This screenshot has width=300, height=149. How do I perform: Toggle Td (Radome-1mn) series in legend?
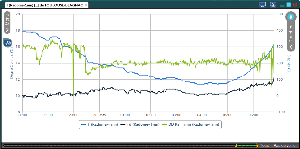140,124
